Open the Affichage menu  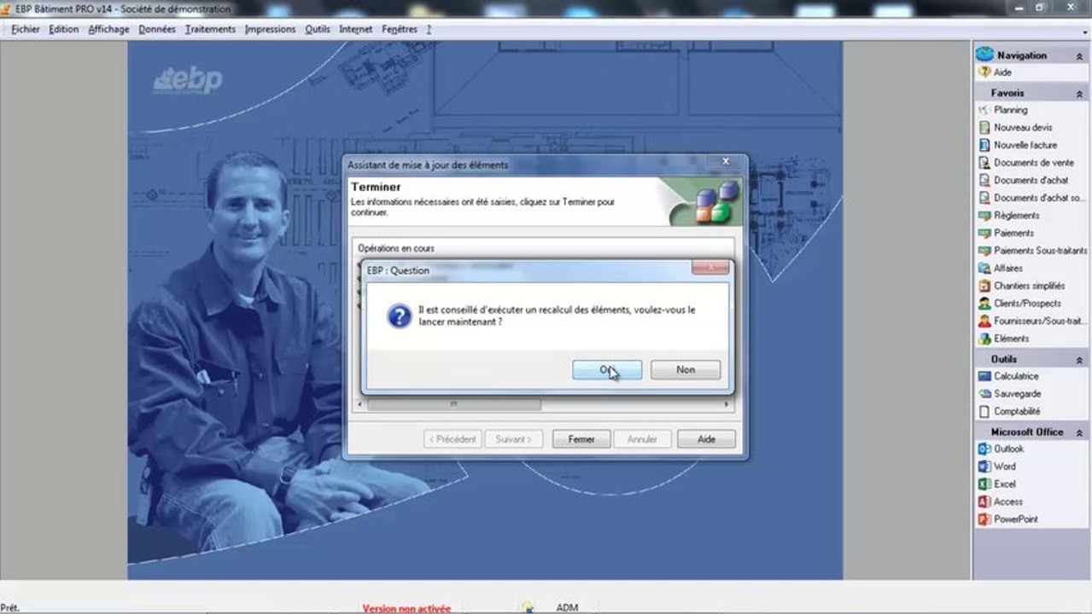pyautogui.click(x=108, y=29)
